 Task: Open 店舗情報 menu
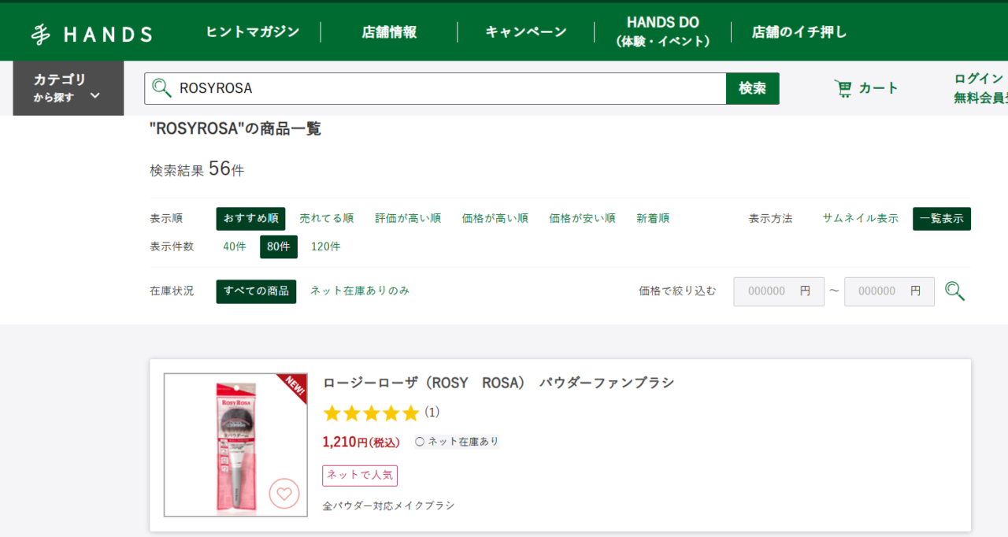tap(389, 32)
